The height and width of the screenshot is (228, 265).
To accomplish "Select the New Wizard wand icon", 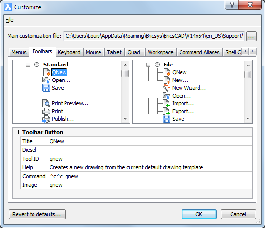I will point(166,88).
